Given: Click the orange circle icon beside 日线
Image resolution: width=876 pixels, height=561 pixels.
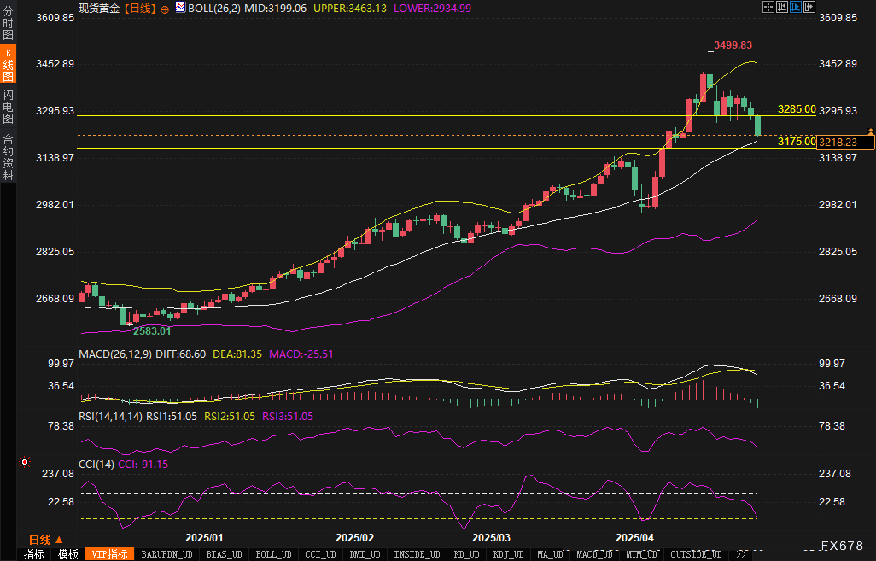Looking at the screenshot, I should 165,9.
